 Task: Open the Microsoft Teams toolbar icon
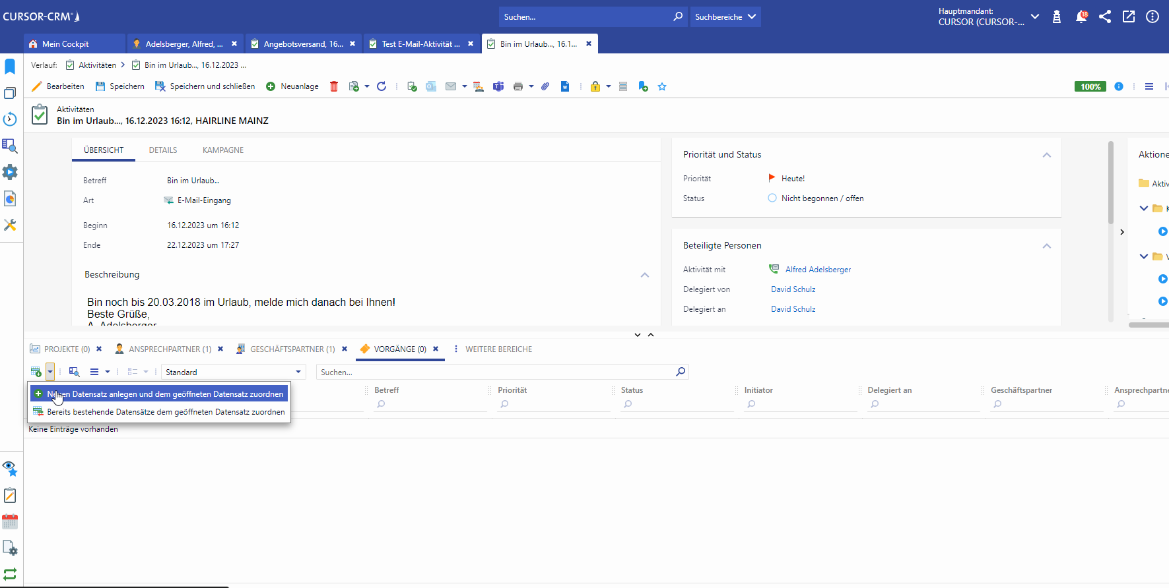tap(498, 86)
